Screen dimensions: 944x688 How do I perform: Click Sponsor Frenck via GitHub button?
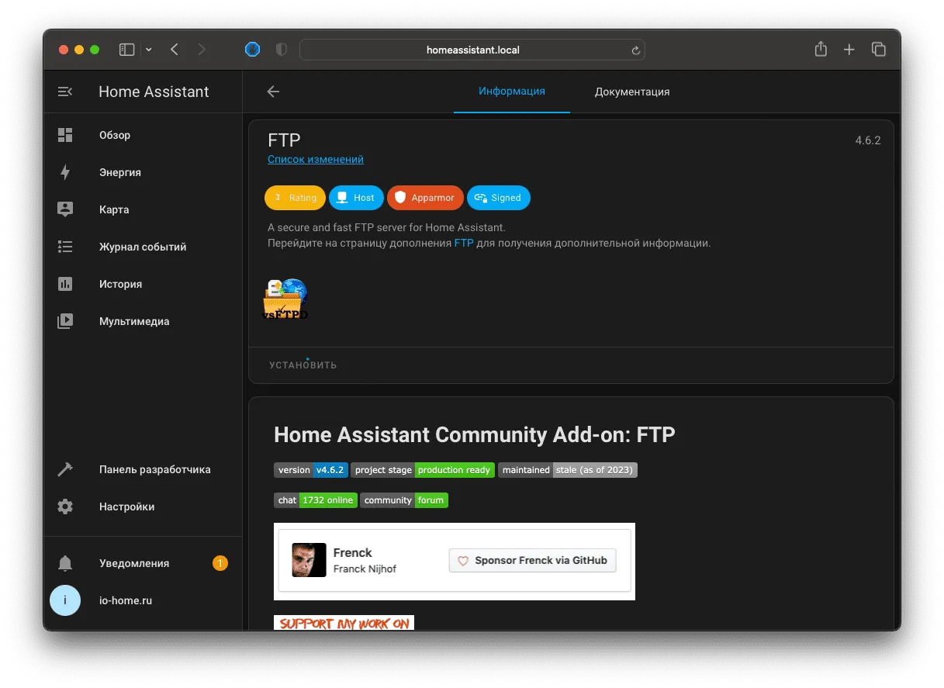532,560
